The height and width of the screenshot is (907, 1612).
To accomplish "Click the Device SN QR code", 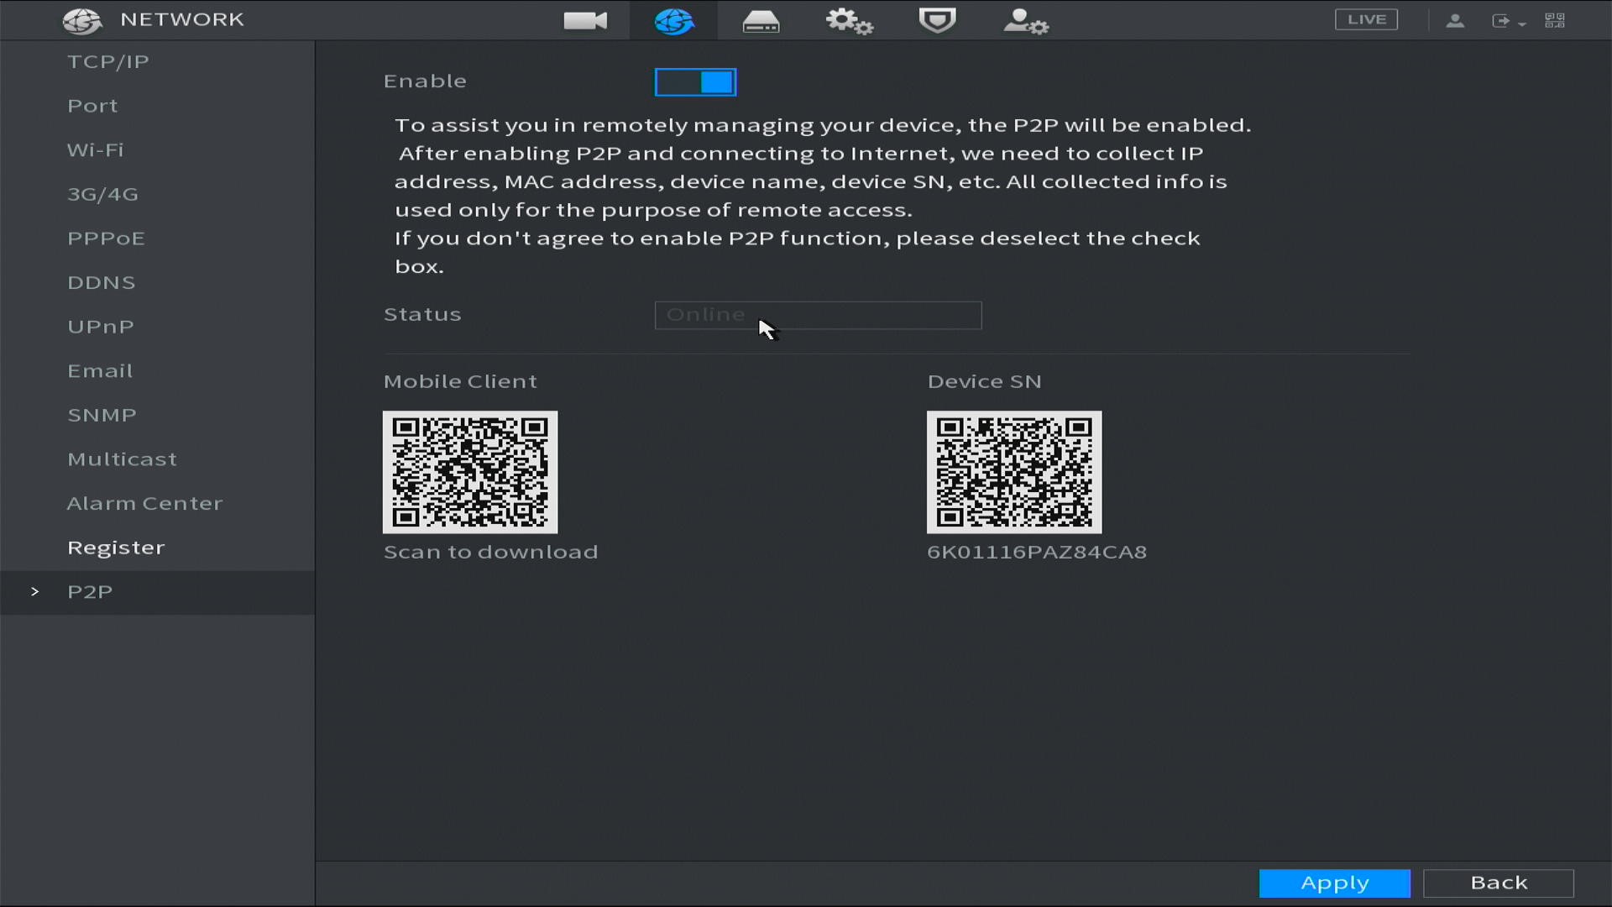I will click(x=1014, y=472).
